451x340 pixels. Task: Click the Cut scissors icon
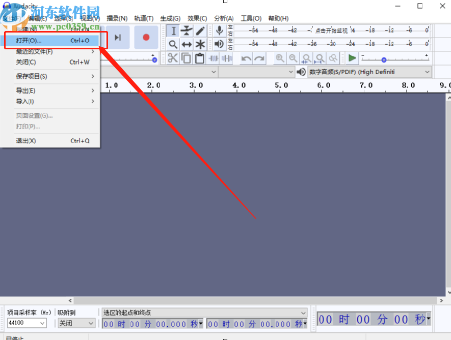173,58
